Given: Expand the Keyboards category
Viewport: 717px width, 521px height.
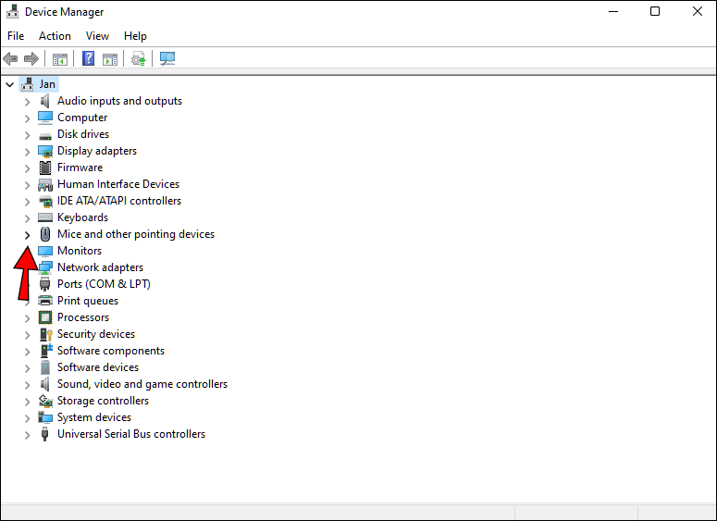Looking at the screenshot, I should coord(27,218).
